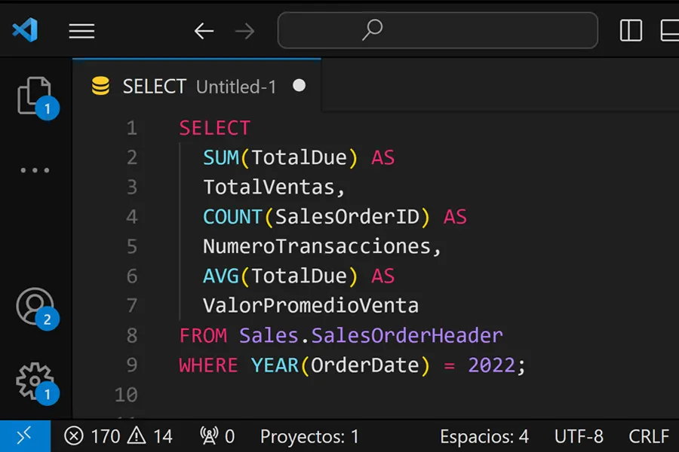Image resolution: width=679 pixels, height=452 pixels.
Task: Open the ports forwarding indicator showing 0
Action: pos(216,435)
